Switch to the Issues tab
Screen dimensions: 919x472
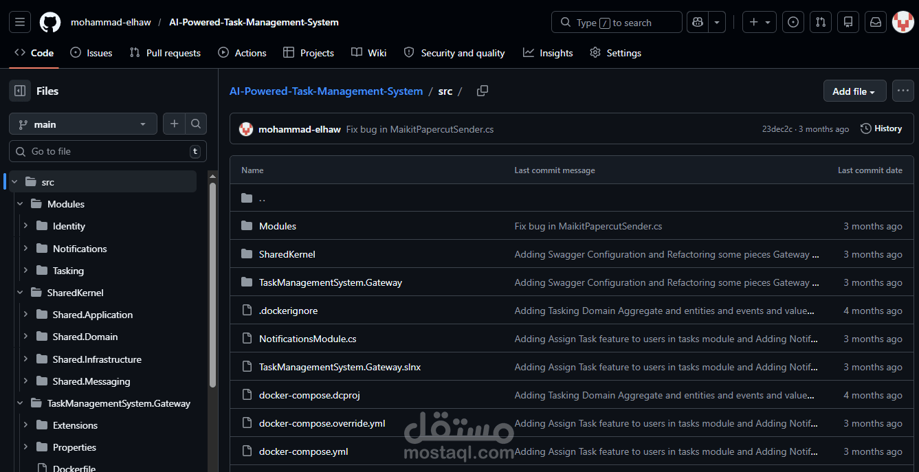(91, 53)
